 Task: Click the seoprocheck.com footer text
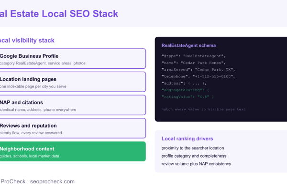(52, 181)
